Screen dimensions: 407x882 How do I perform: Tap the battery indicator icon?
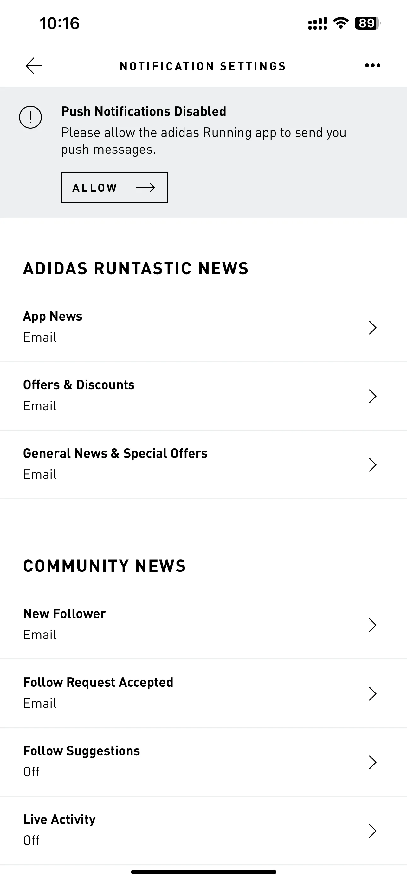[368, 23]
